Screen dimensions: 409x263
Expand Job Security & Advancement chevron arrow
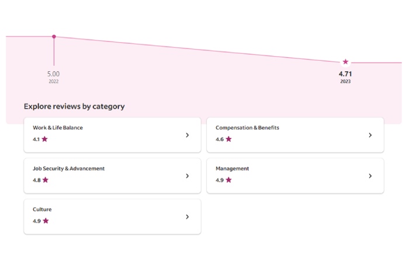187,176
